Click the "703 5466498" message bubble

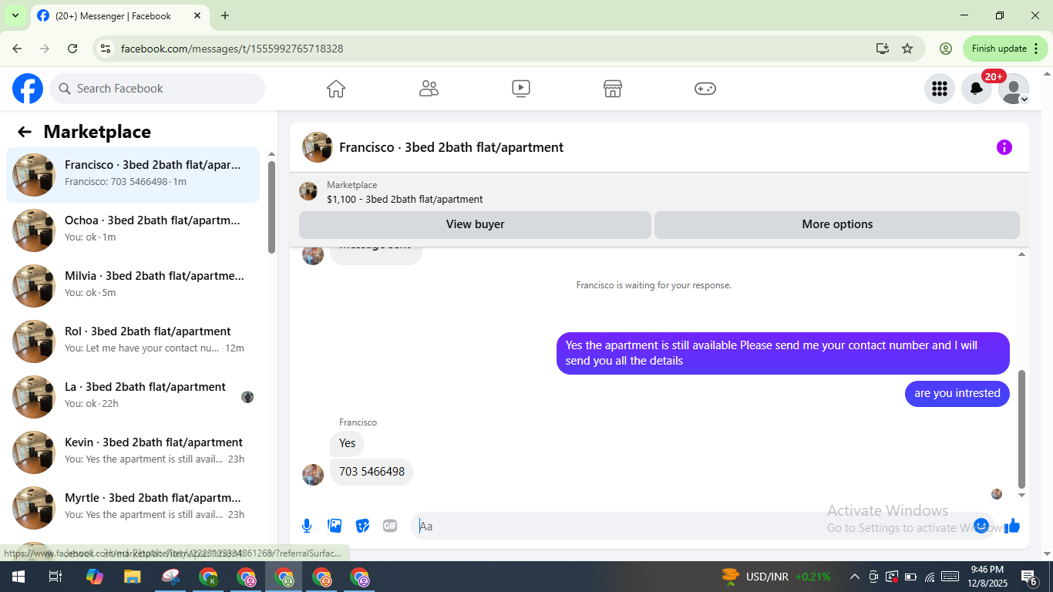click(372, 472)
